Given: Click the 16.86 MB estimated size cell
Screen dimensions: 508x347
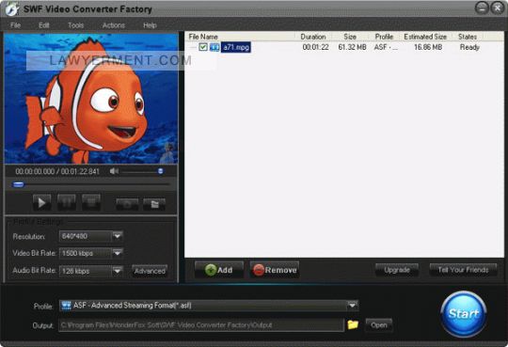Looking at the screenshot, I should (x=428, y=47).
